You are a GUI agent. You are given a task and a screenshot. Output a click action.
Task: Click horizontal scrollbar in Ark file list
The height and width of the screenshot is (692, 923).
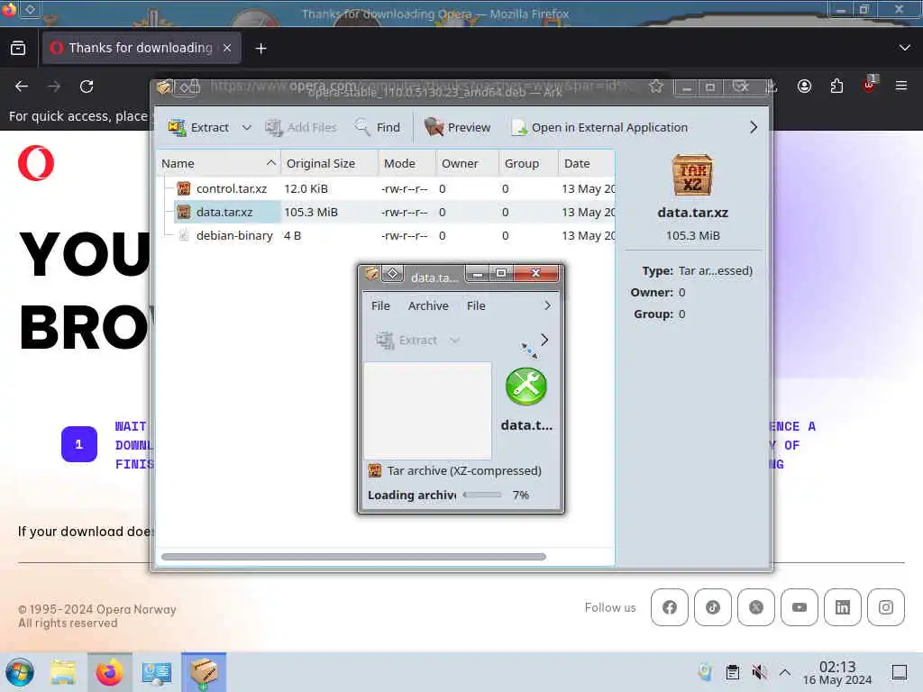pos(353,557)
